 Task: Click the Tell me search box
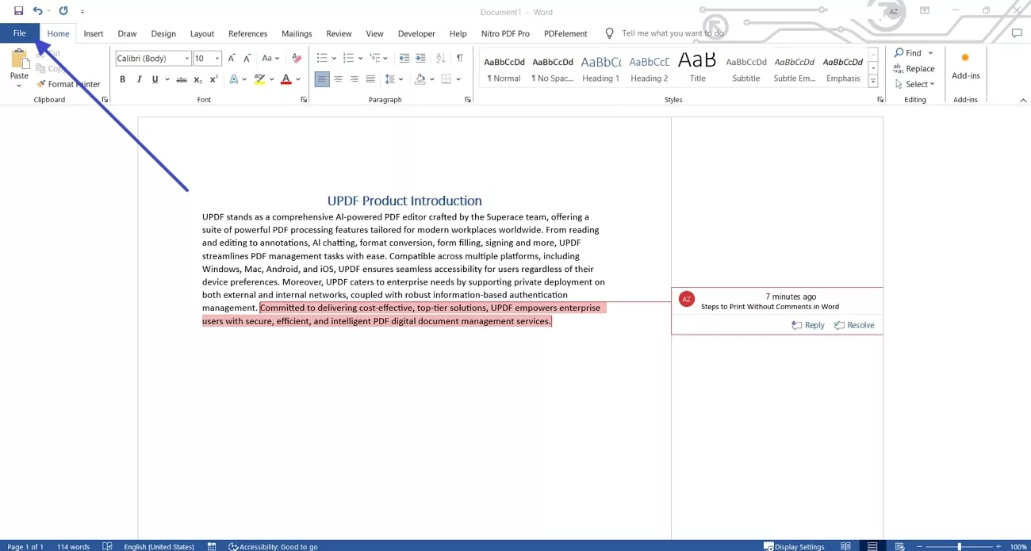(x=673, y=33)
